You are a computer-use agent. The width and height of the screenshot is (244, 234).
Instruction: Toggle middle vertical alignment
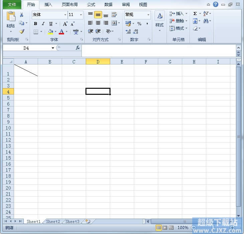point(98,15)
